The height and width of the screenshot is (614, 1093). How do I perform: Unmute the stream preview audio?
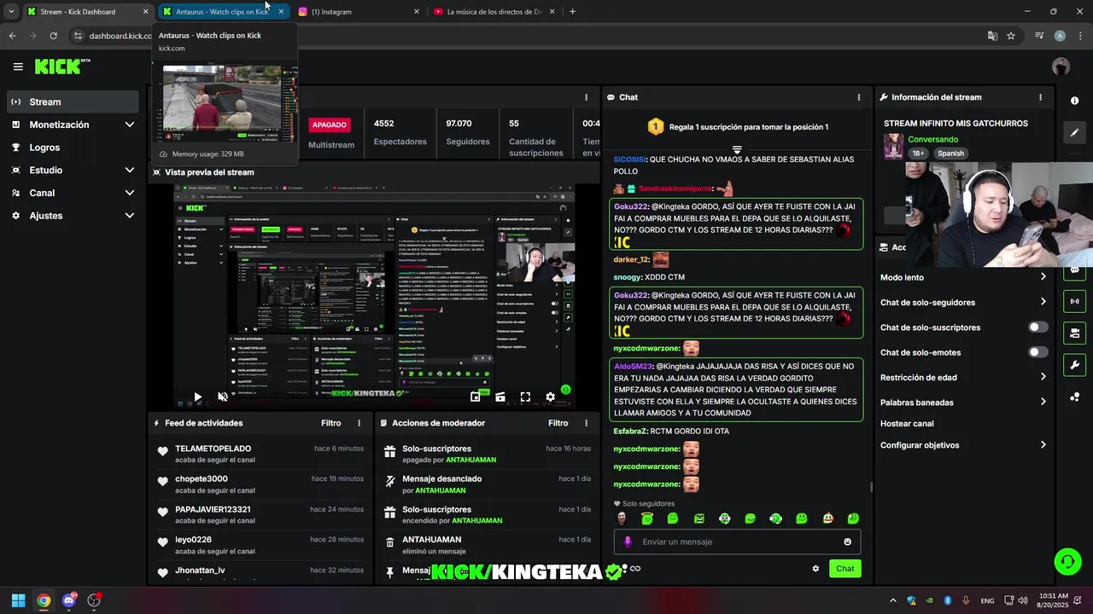click(x=223, y=397)
